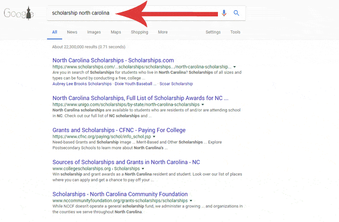Switch to the Images tab
Screen dimensions: 339x222
tap(94, 32)
